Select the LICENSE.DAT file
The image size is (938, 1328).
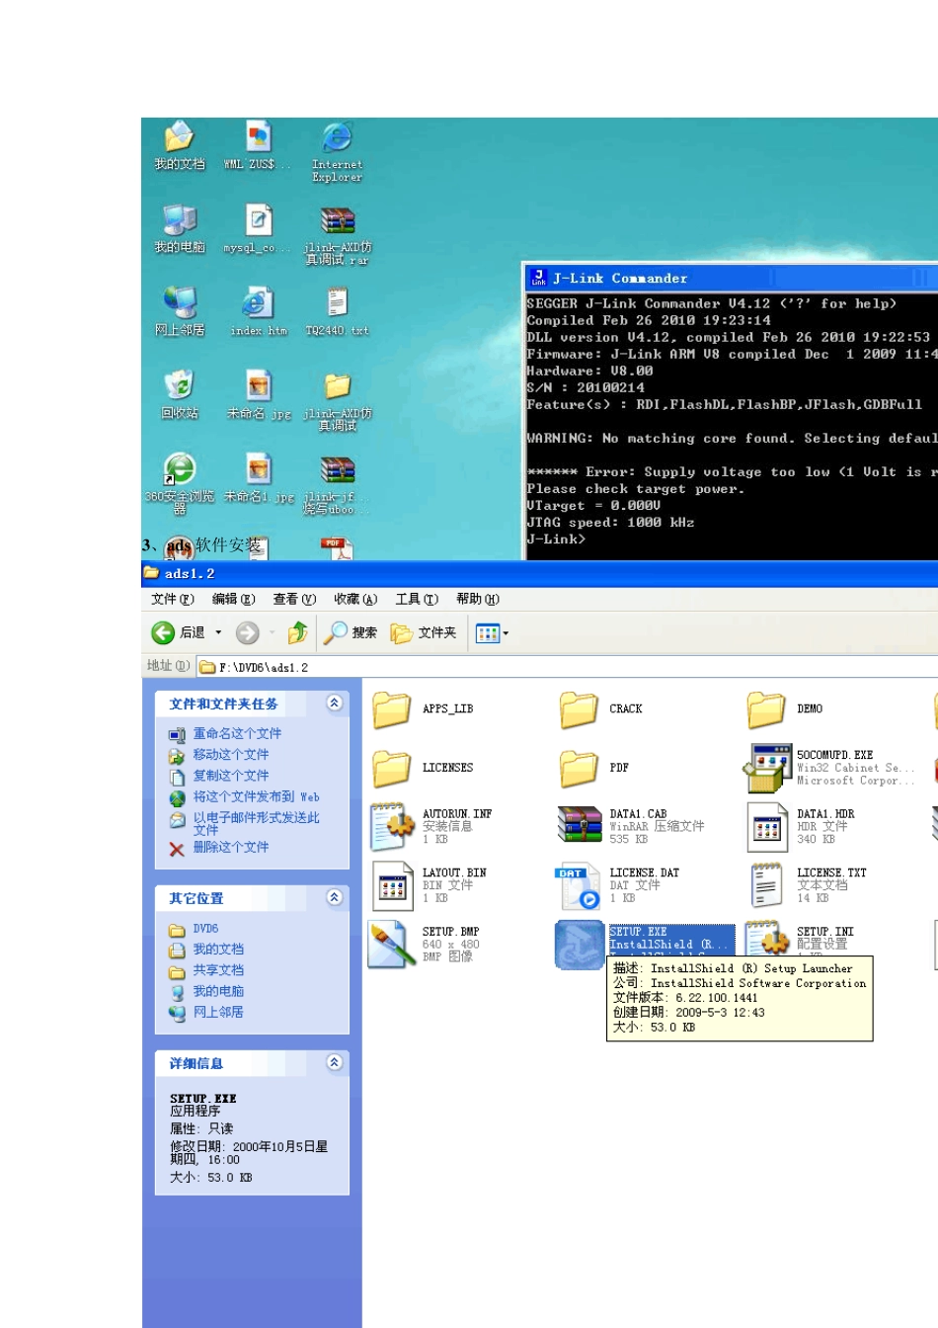[619, 885]
